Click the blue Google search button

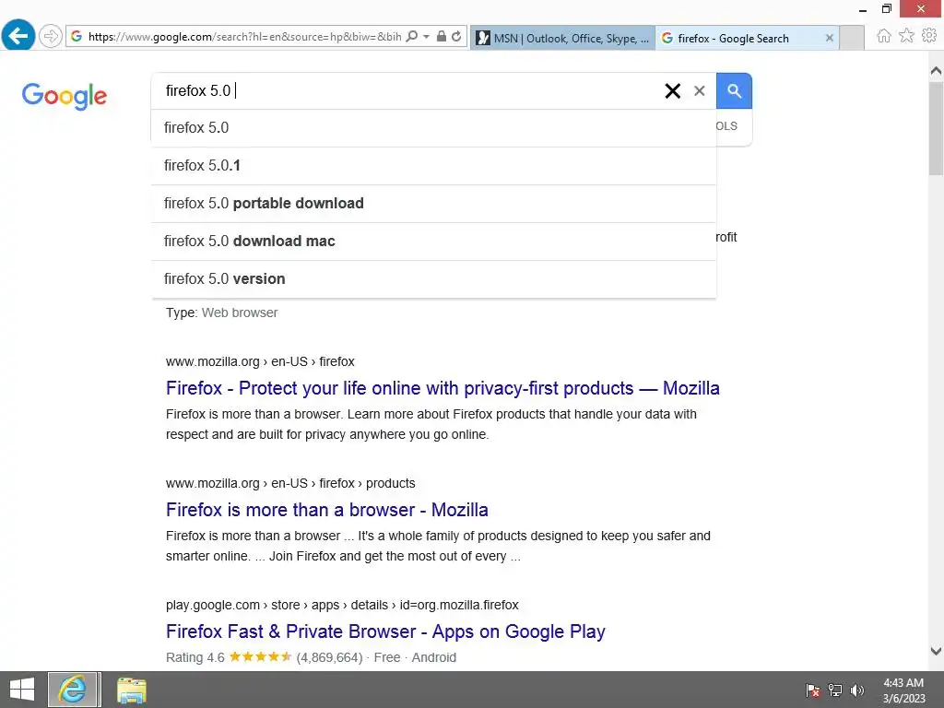click(x=734, y=91)
